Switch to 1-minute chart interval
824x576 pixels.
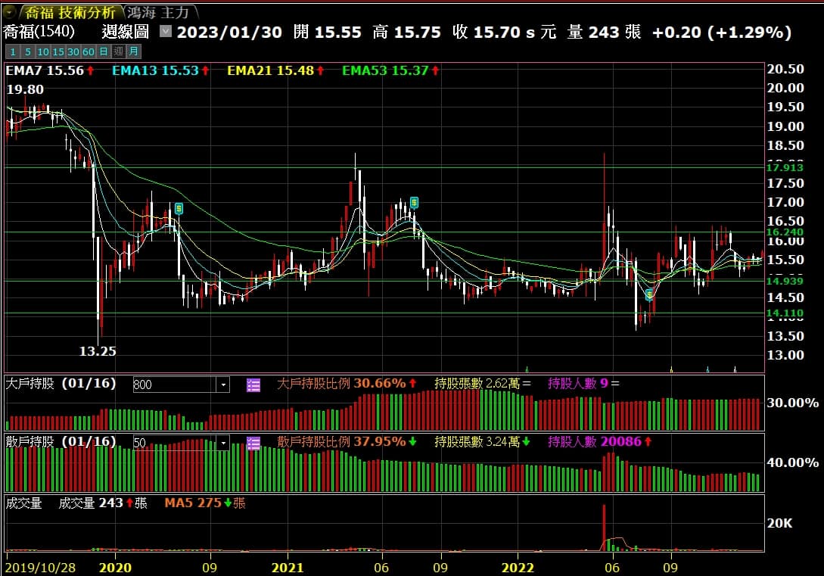pos(12,51)
